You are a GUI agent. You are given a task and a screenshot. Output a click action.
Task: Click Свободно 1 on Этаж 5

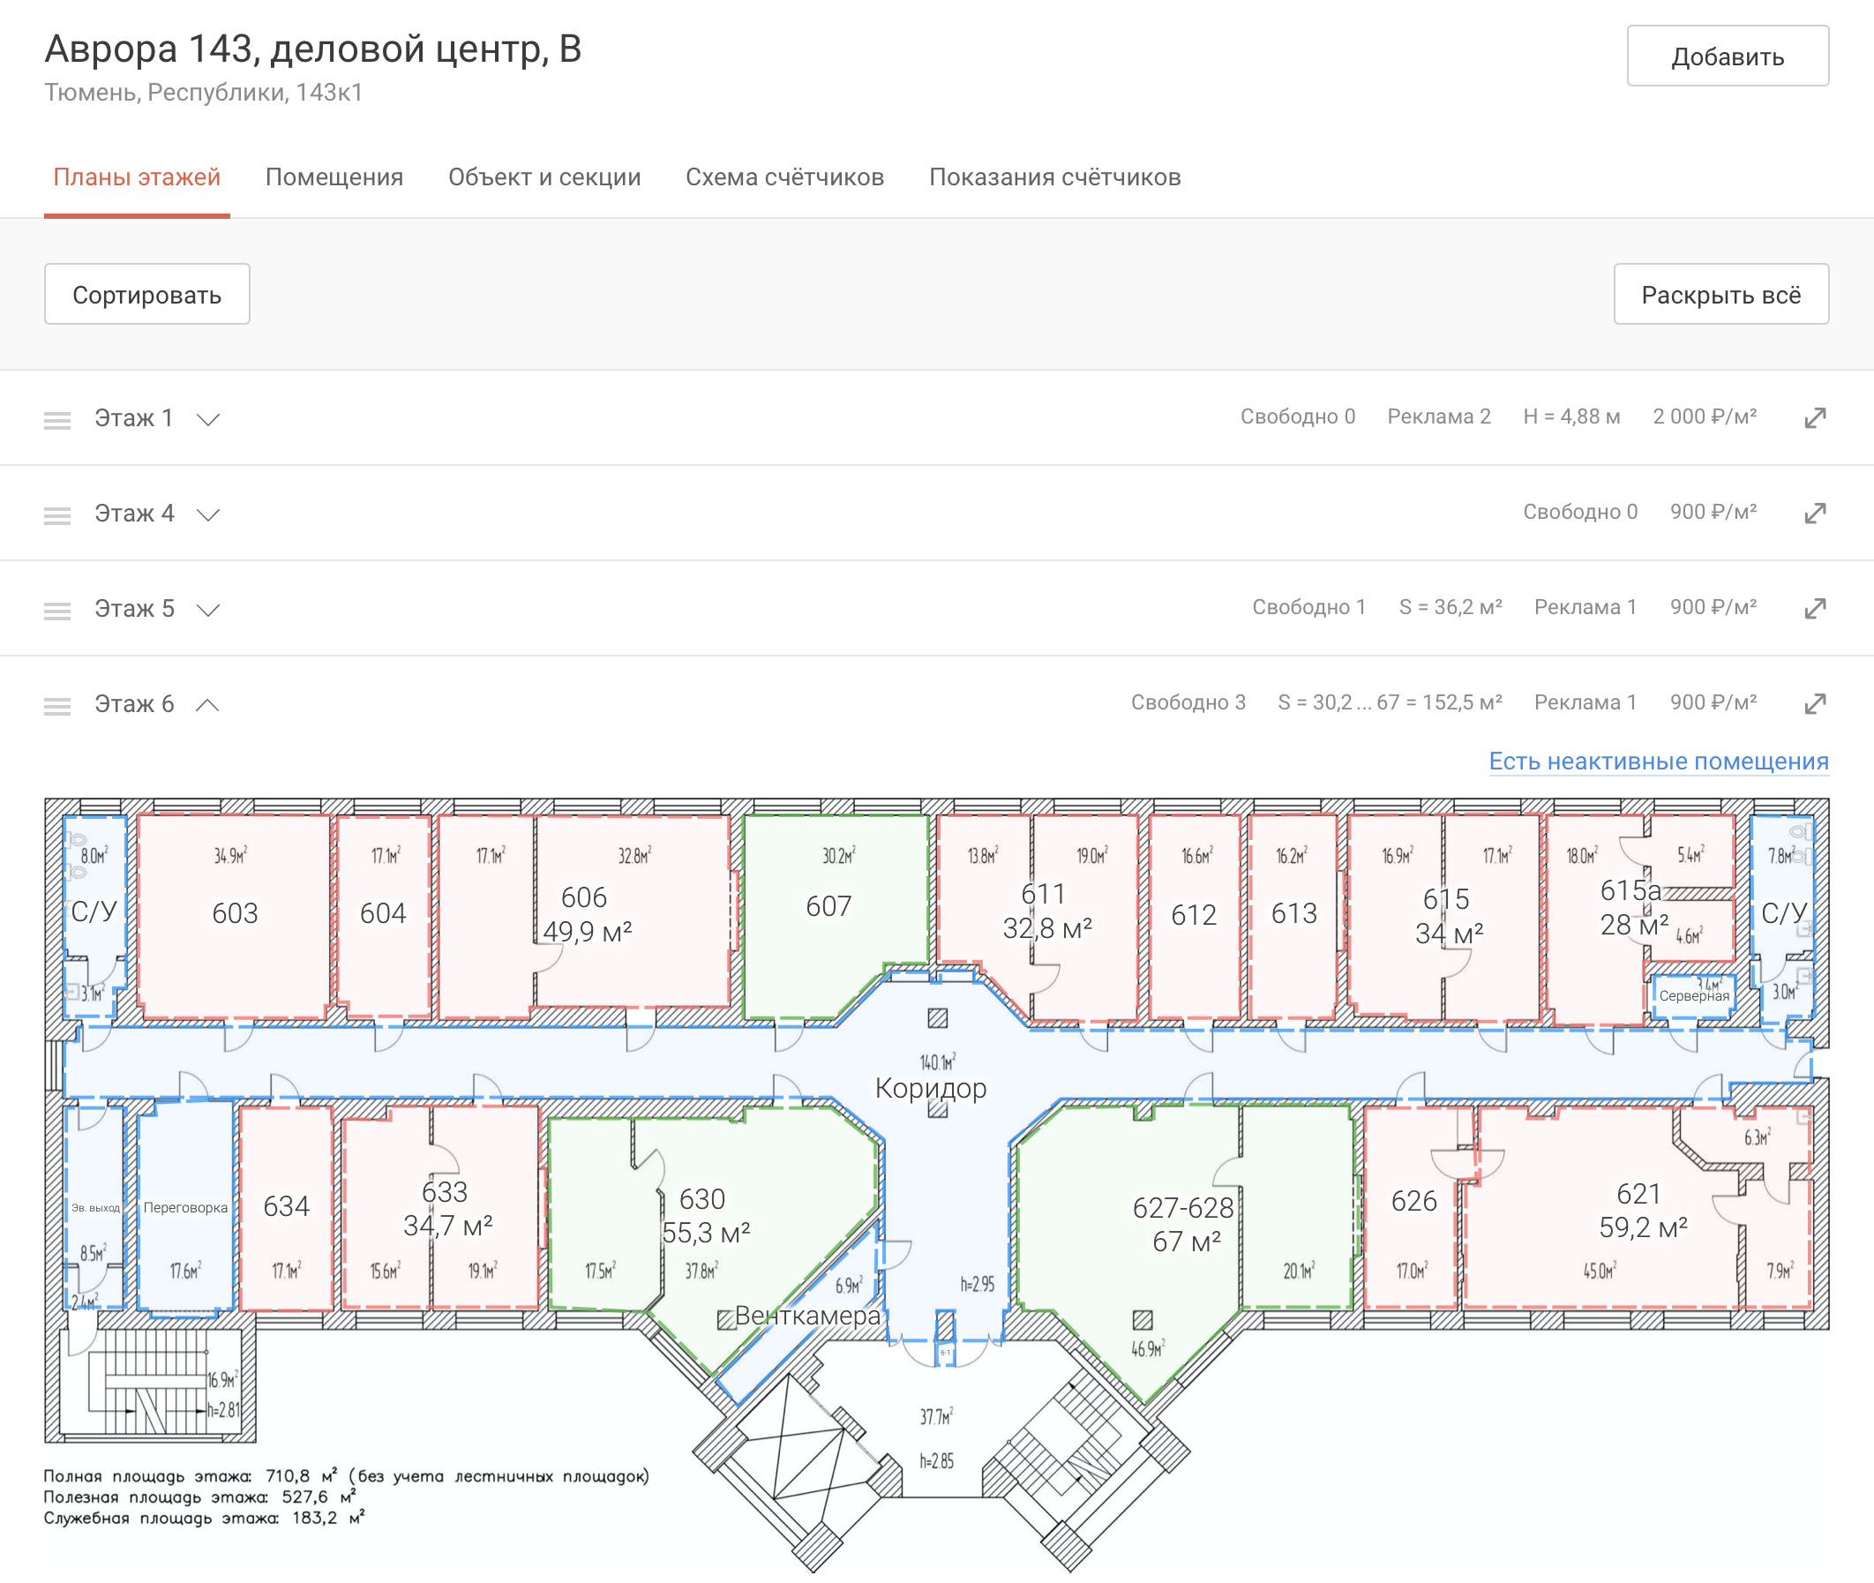pos(1308,608)
